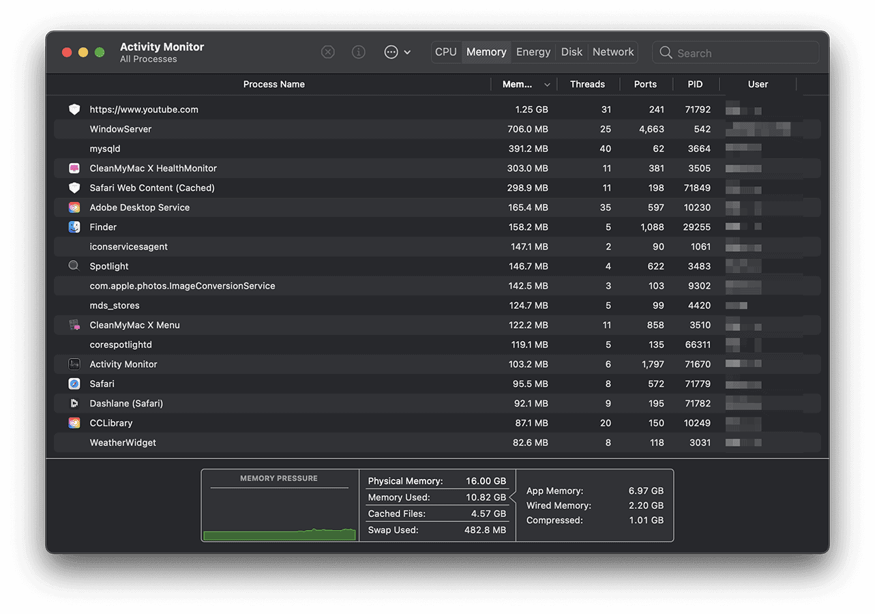Select the WindowServer process row
The height and width of the screenshot is (614, 875).
[x=436, y=129]
